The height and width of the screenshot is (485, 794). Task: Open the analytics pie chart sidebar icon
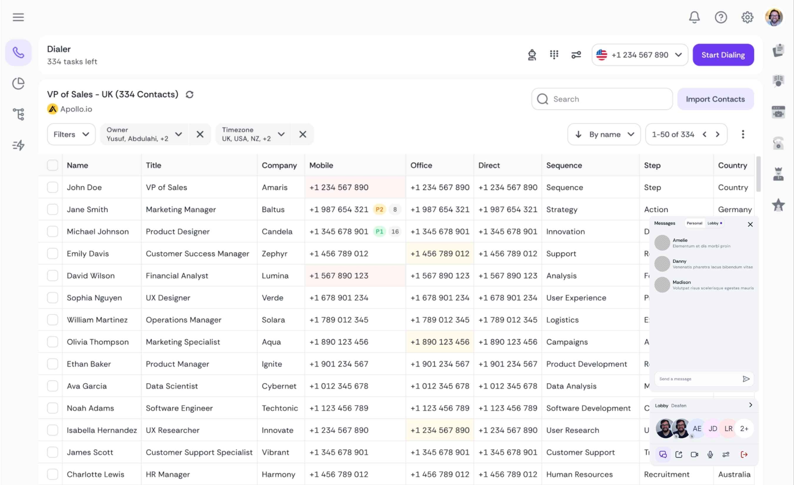coord(18,83)
